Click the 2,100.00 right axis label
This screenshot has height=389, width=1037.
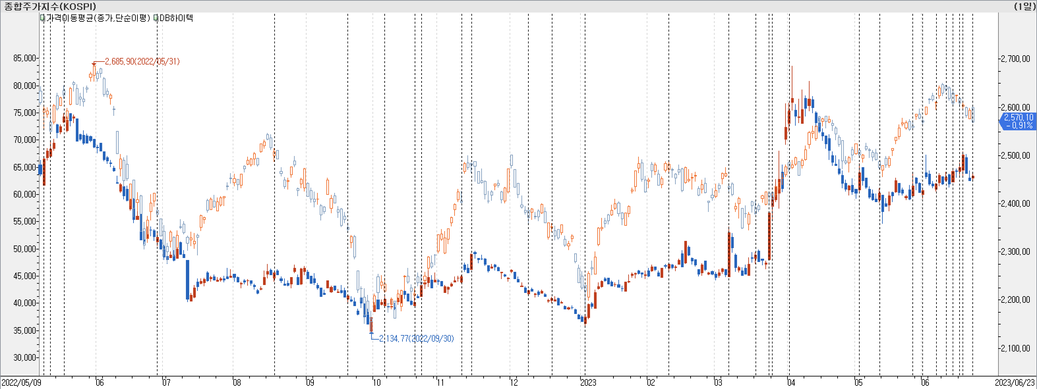(1015, 349)
